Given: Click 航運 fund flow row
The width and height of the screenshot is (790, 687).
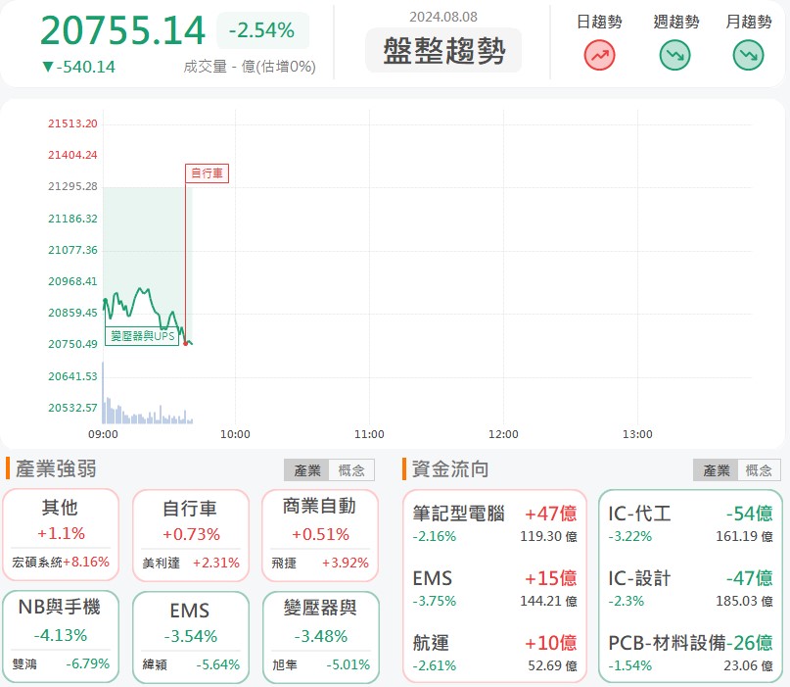Looking at the screenshot, I should pyautogui.click(x=494, y=651).
